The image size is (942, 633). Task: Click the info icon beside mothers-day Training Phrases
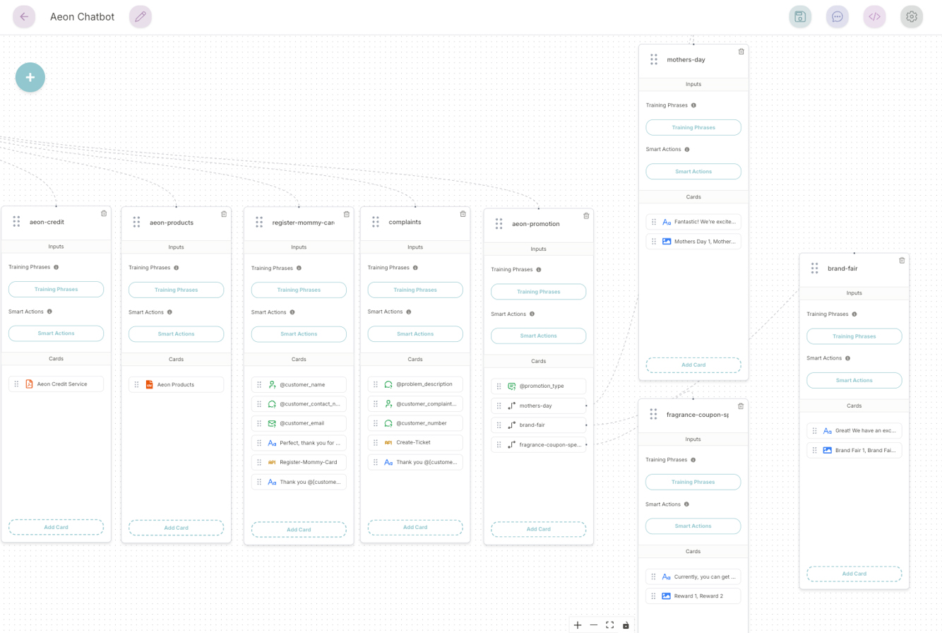(693, 105)
